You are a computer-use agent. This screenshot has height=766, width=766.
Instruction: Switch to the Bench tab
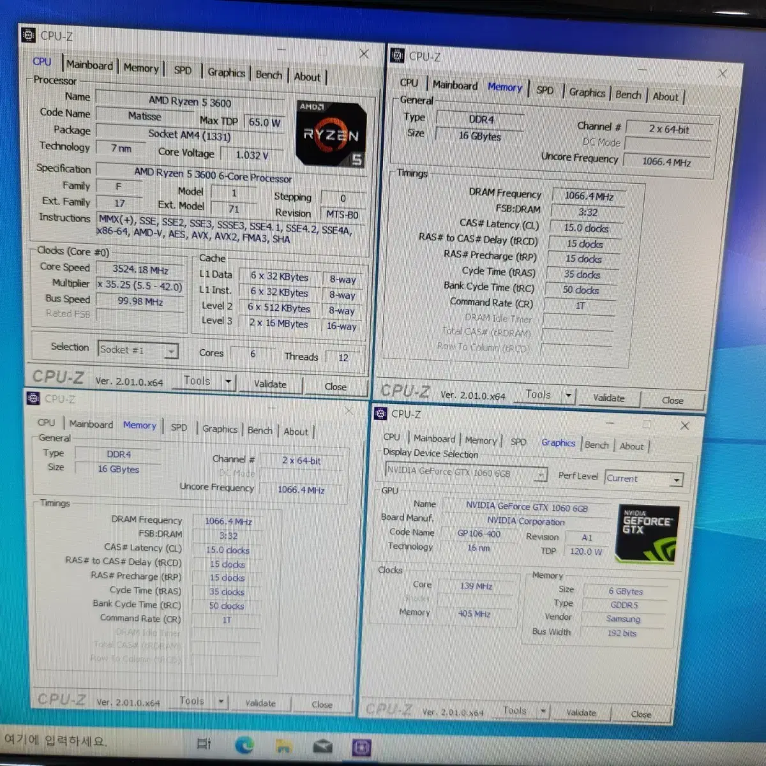pos(269,75)
